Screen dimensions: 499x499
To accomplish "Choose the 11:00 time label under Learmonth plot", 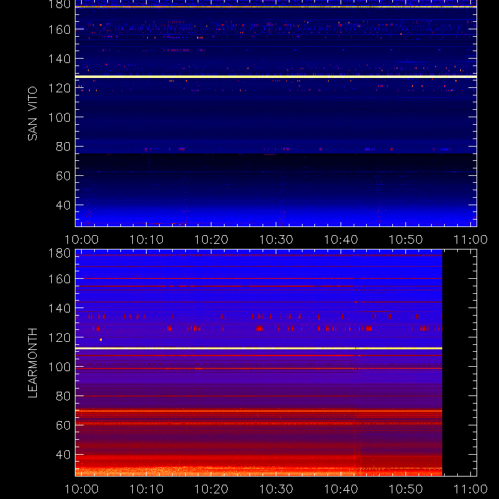I will point(471,489).
